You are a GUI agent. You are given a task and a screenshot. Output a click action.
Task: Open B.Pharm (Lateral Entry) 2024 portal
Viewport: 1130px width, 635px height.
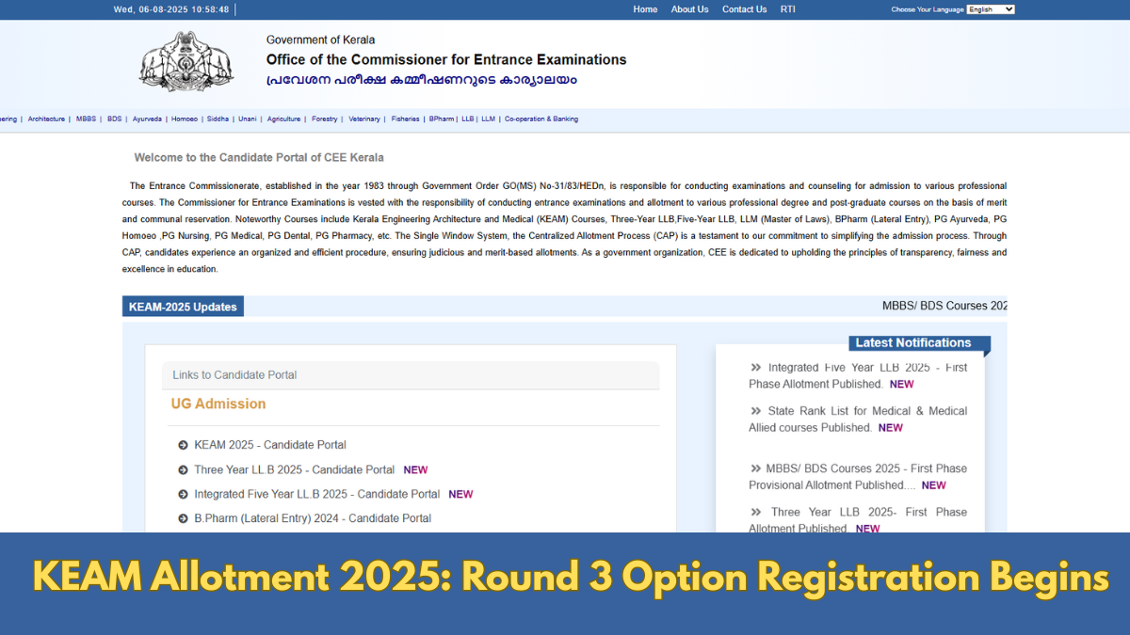313,518
